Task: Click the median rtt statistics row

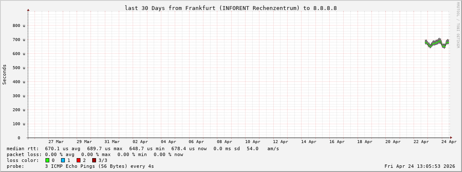Action: tap(143, 149)
